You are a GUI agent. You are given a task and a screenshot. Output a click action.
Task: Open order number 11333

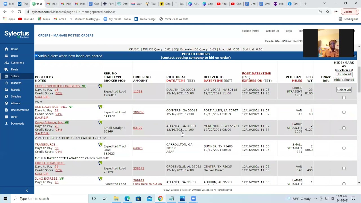pos(138,91)
